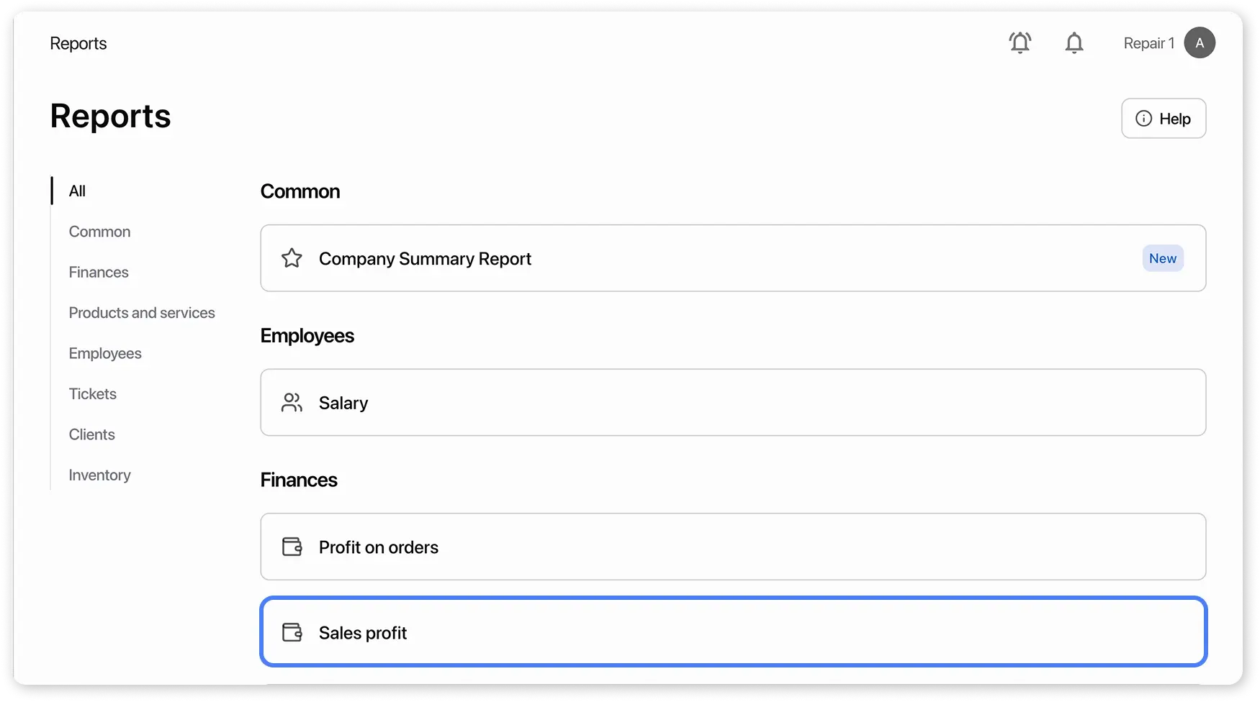Viewport: 1260px width, 702px height.
Task: Click the people icon beside Salary
Action: pyautogui.click(x=292, y=403)
